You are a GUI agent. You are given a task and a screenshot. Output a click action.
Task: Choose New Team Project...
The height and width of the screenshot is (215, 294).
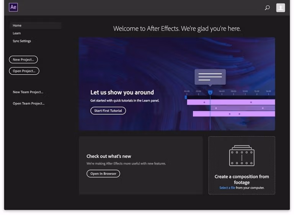click(28, 92)
